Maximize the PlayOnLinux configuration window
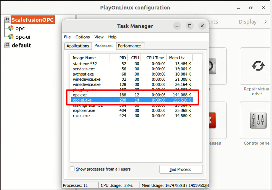The image size is (272, 190). 251,8
